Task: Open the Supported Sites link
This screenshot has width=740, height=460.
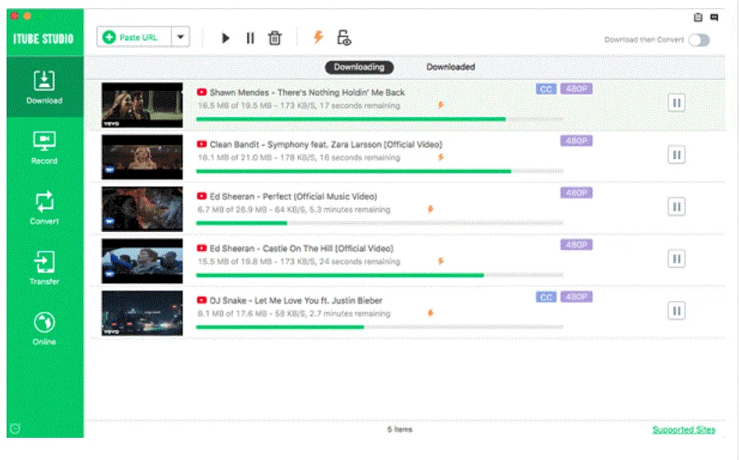Action: coord(684,430)
